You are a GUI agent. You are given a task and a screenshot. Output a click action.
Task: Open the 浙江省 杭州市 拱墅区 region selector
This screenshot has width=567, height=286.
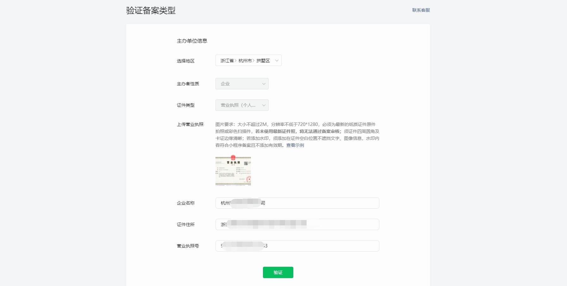[x=245, y=61]
